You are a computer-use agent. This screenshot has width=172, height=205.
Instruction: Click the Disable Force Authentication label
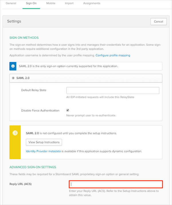pyautogui.click(x=40, y=111)
